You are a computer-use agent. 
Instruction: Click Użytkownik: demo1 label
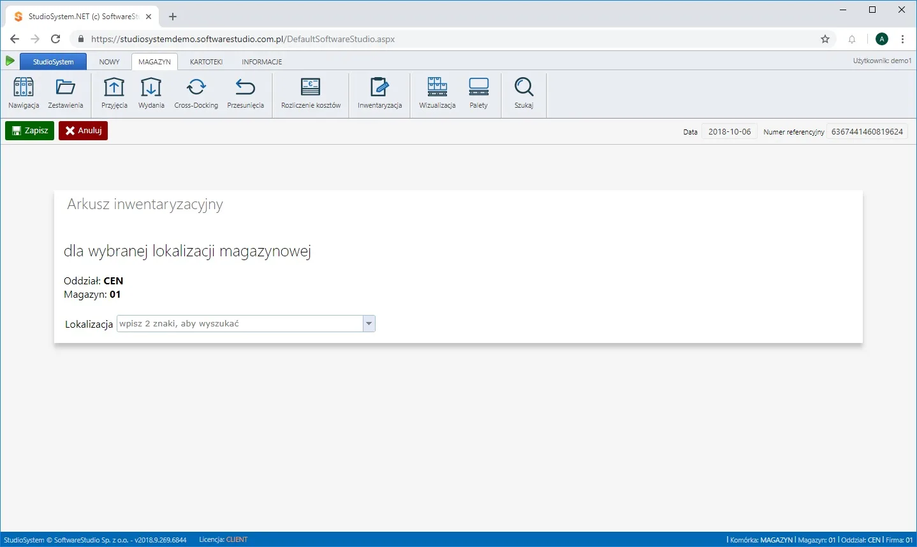coord(882,61)
